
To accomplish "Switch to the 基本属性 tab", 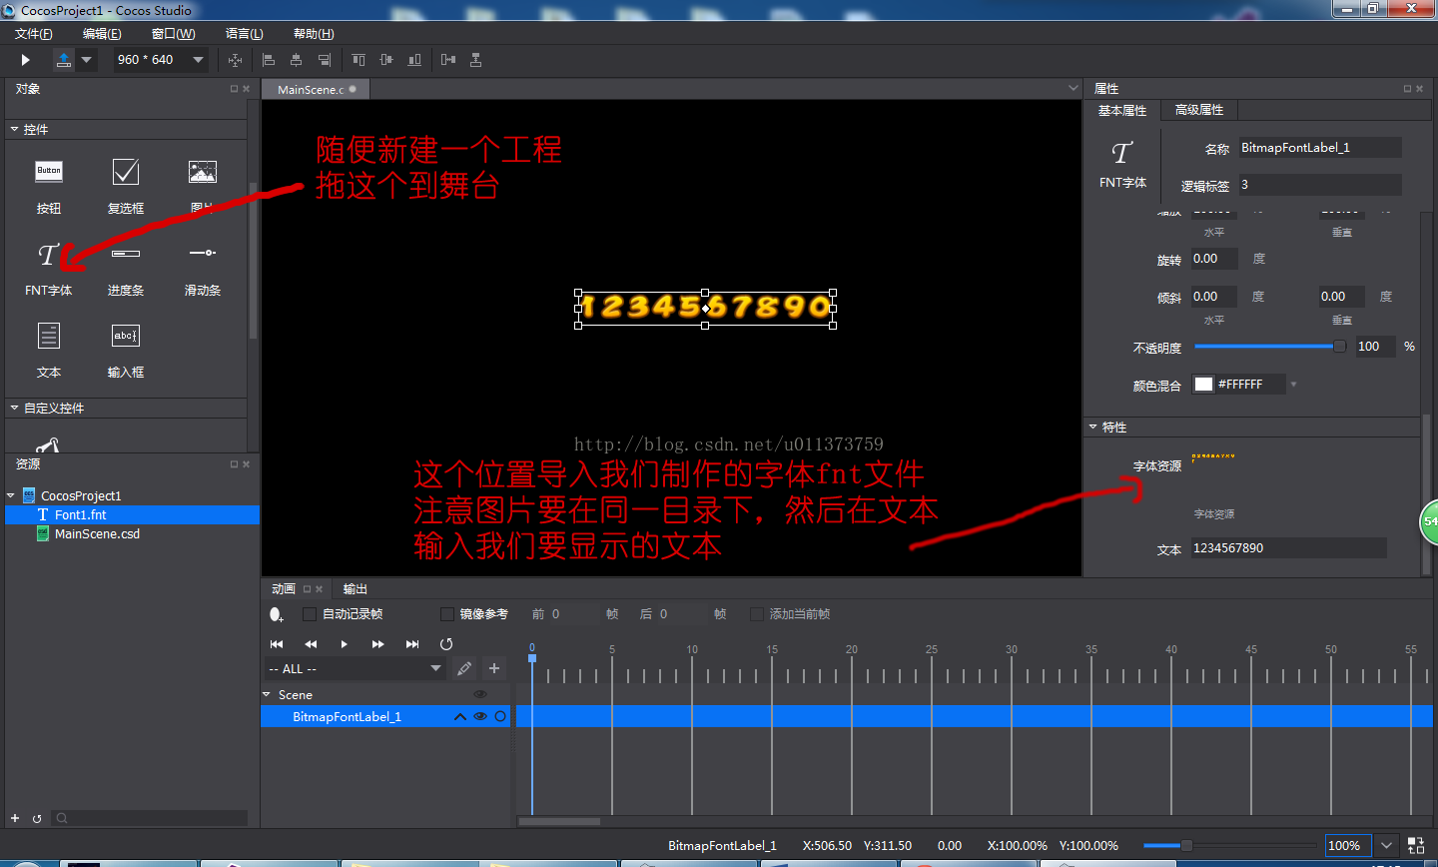I will coord(1122,110).
